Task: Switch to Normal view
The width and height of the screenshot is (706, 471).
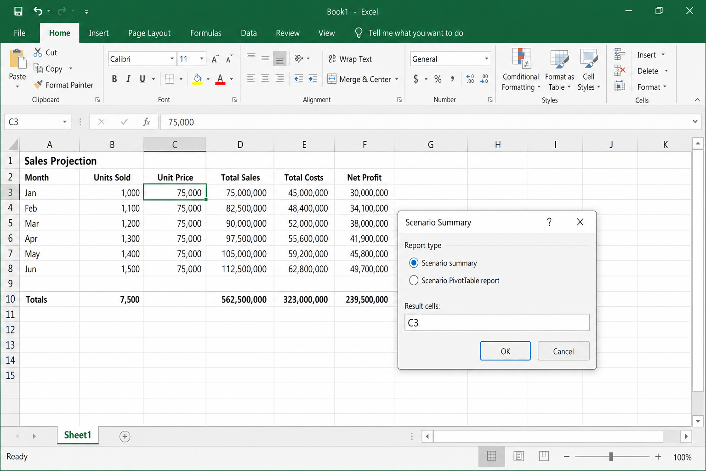Action: pyautogui.click(x=491, y=456)
